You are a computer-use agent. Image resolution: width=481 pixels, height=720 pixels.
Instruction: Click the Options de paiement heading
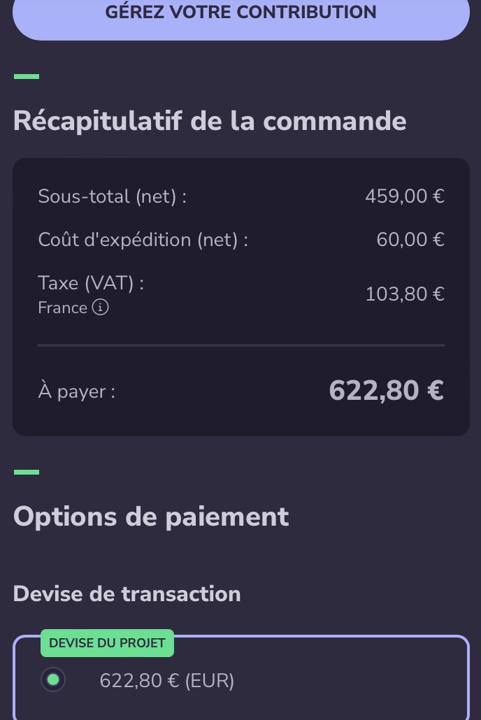[x=151, y=517]
